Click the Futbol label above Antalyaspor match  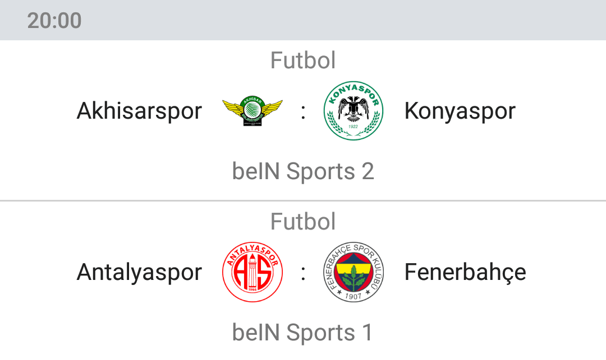[x=303, y=221]
